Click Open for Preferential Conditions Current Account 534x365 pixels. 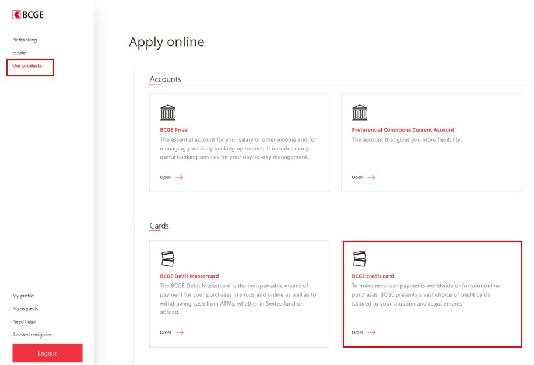coord(357,177)
